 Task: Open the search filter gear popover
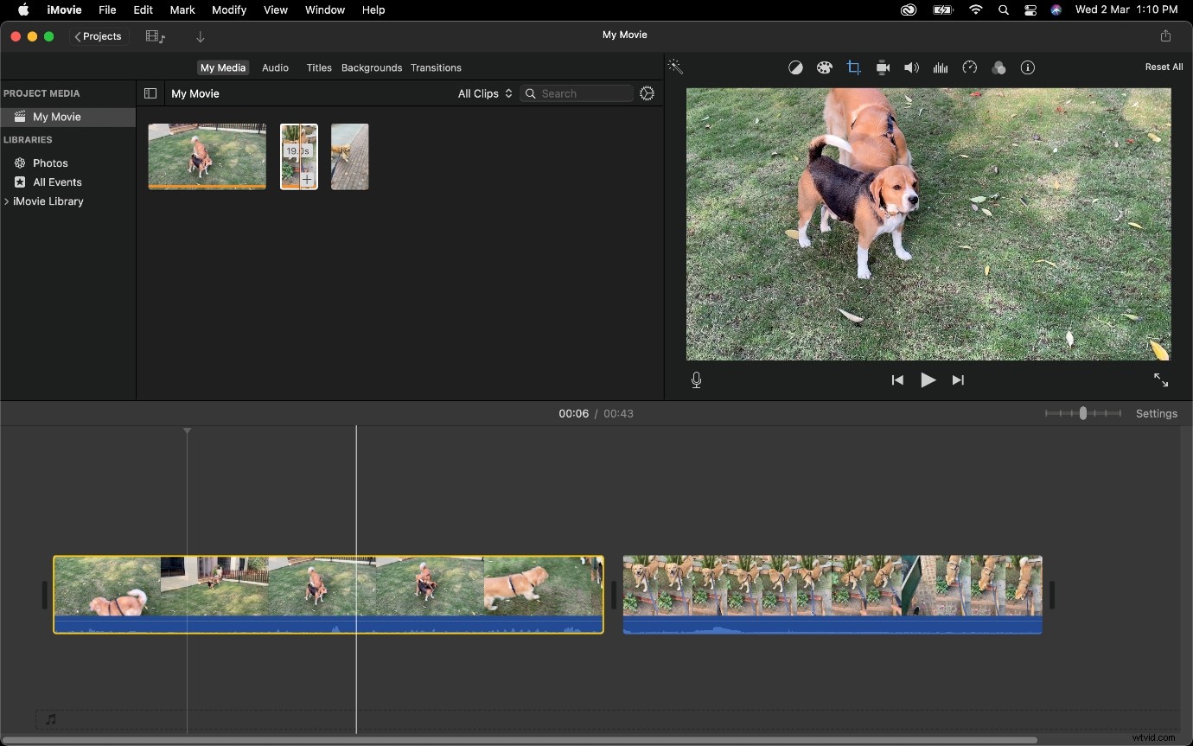click(x=647, y=93)
